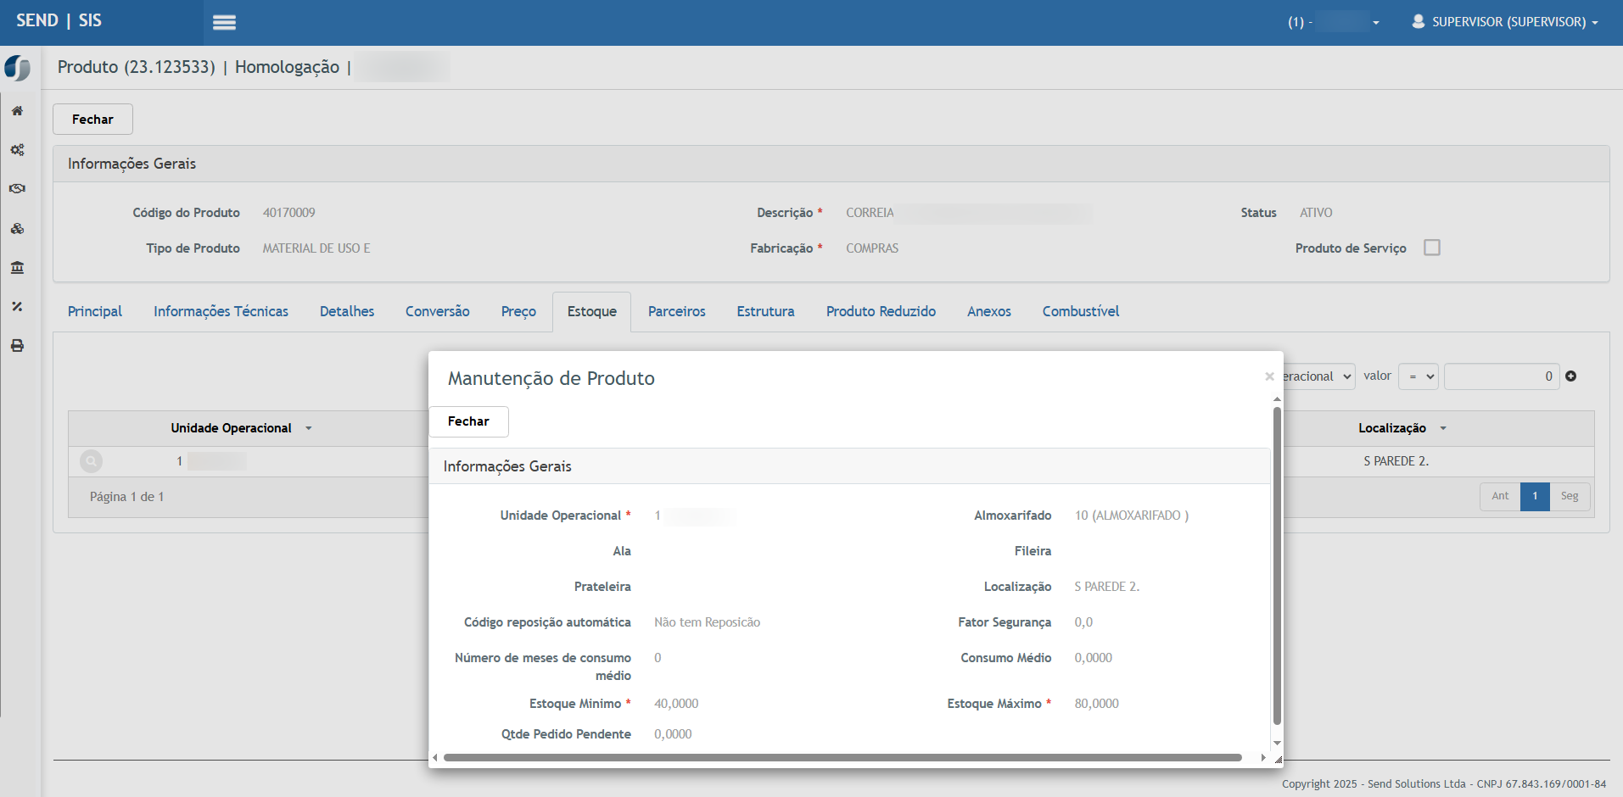Click the dialog's horizontal scrollbar
This screenshot has width=1623, height=797.
point(842,758)
